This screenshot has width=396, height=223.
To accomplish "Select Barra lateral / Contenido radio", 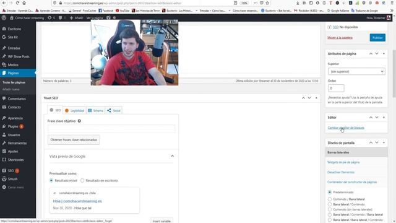I will [x=330, y=204].
